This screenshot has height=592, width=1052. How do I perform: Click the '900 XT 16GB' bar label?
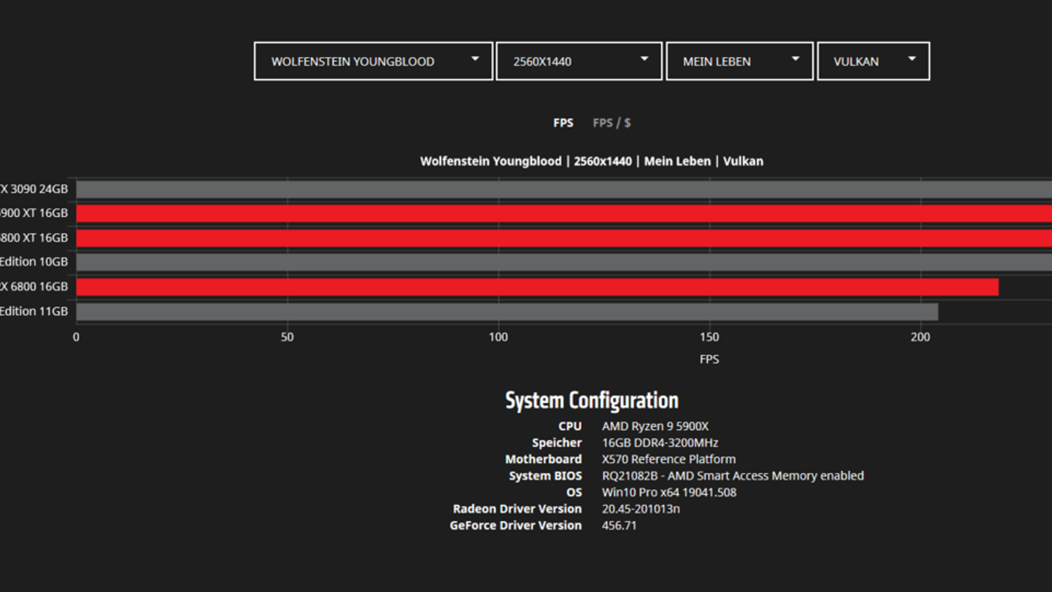coord(34,213)
